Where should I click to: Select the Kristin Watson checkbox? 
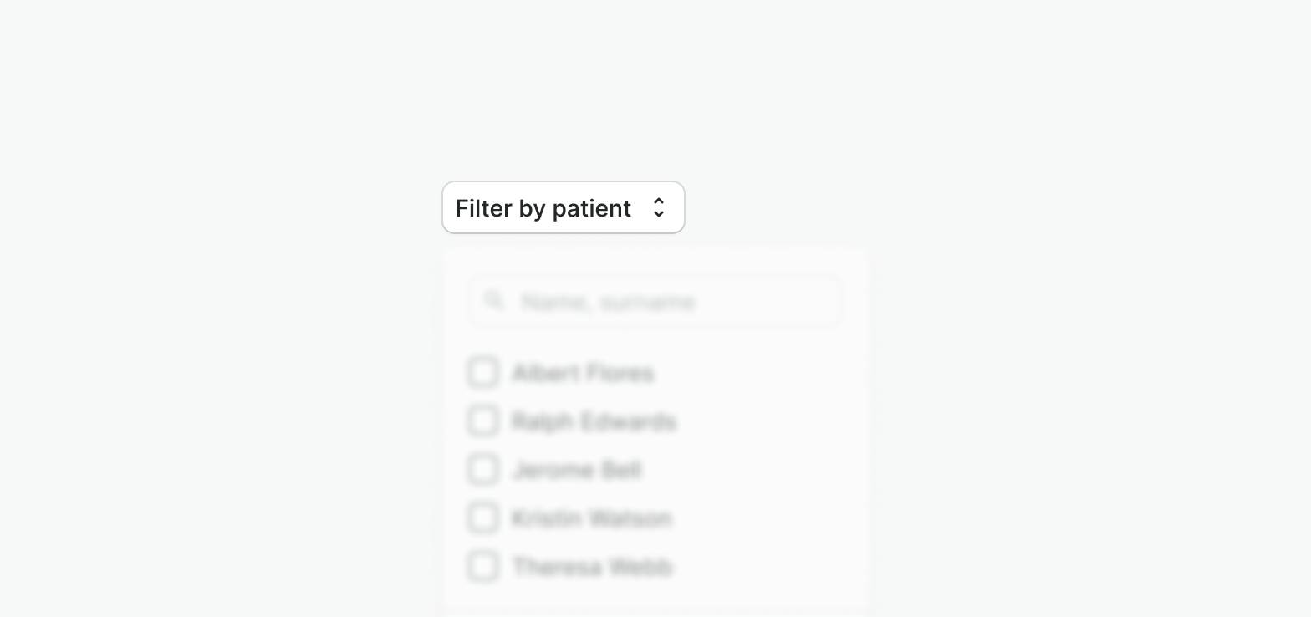pos(483,518)
